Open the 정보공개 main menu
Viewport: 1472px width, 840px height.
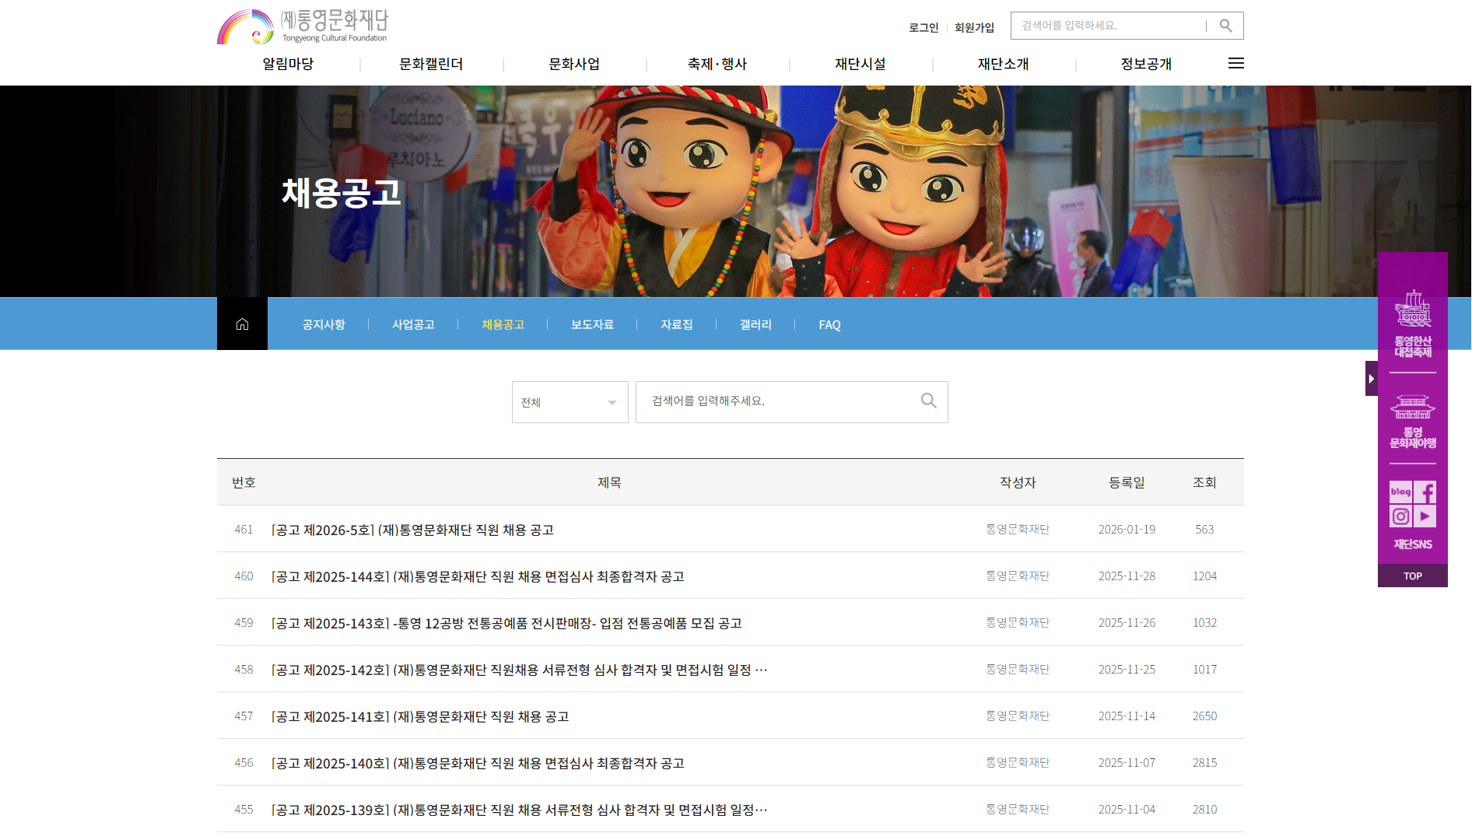click(x=1146, y=64)
